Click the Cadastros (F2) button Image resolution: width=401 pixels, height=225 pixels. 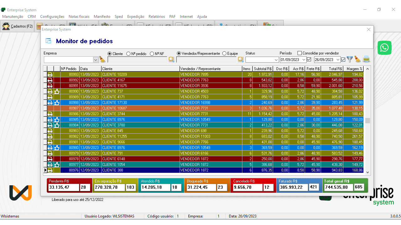18,26
